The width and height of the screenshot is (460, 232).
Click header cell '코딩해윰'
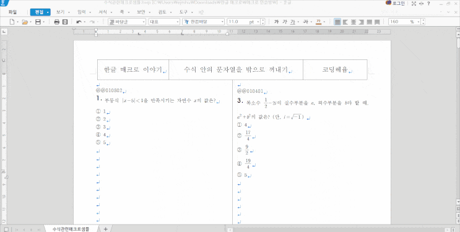pos(335,70)
